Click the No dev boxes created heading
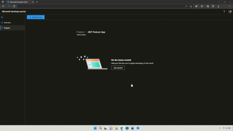233x131 pixels. pyautogui.click(x=121, y=60)
